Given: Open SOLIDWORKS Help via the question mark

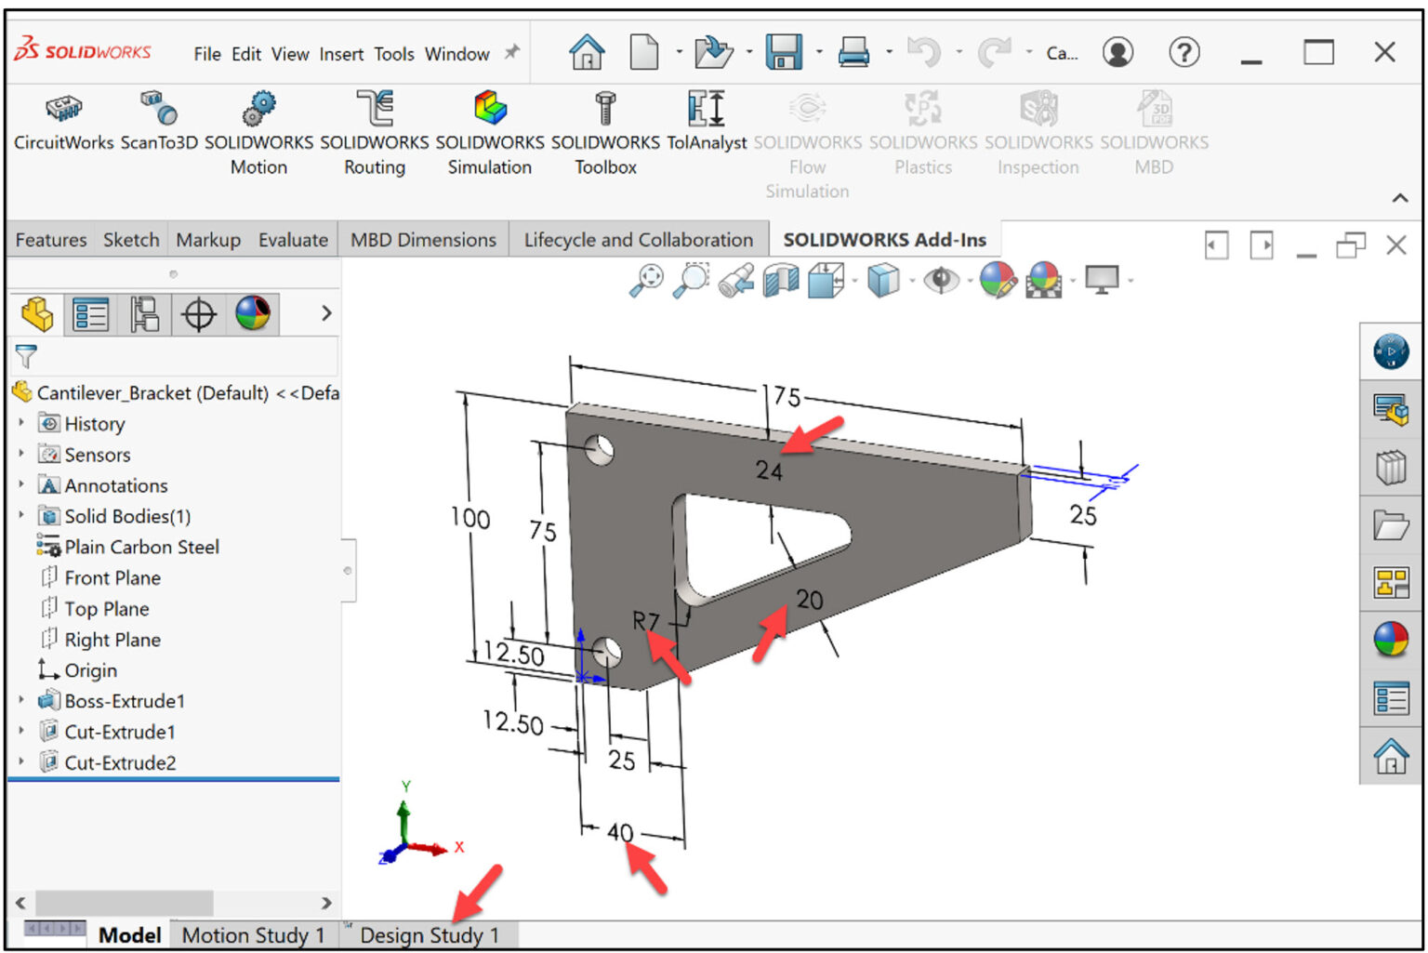Looking at the screenshot, I should [x=1183, y=53].
